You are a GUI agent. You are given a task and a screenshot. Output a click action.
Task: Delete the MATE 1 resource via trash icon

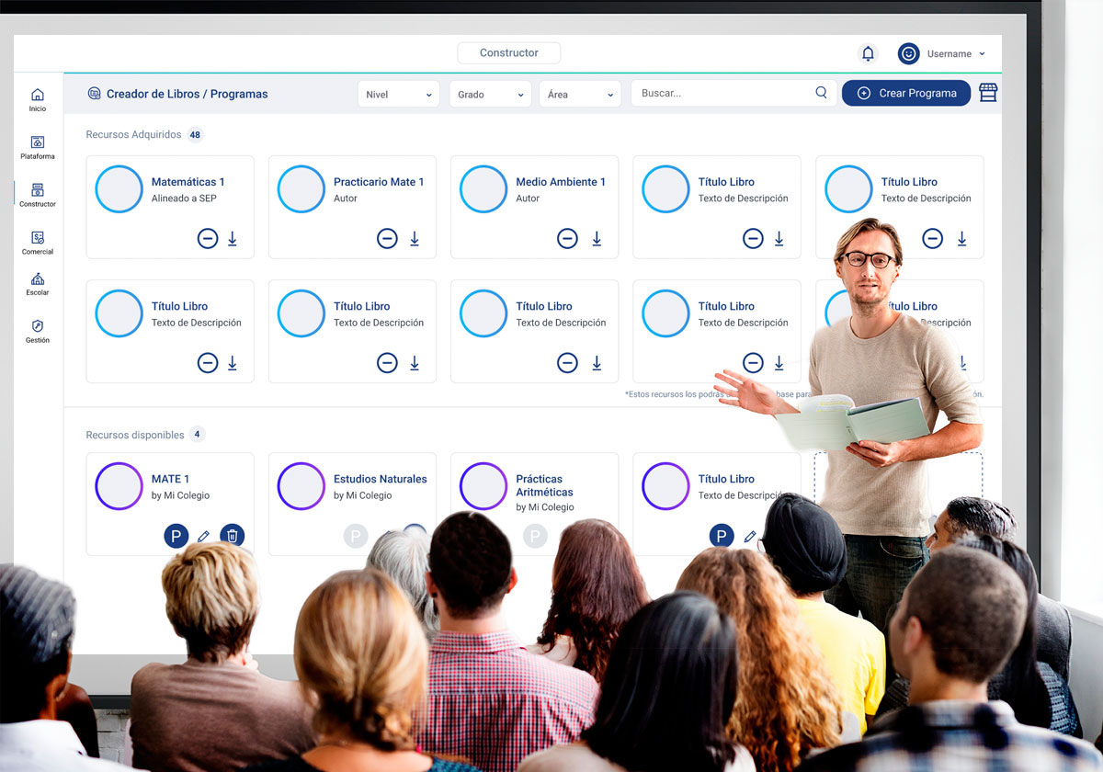tap(233, 536)
